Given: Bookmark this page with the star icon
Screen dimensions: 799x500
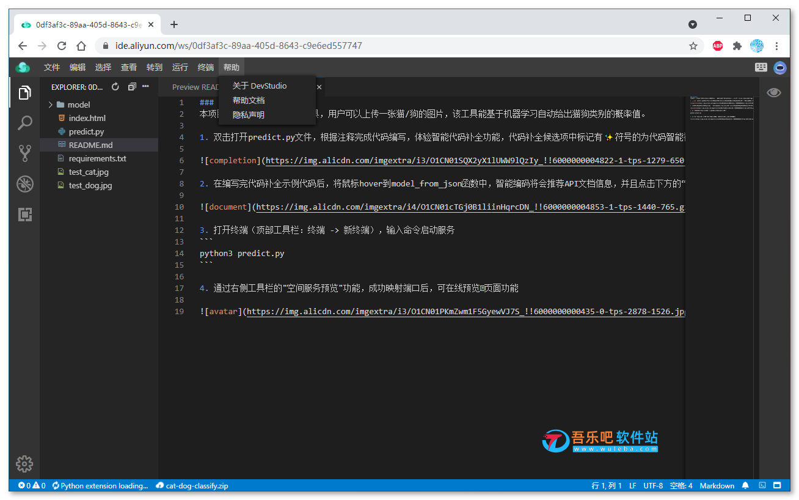Looking at the screenshot, I should 693,46.
